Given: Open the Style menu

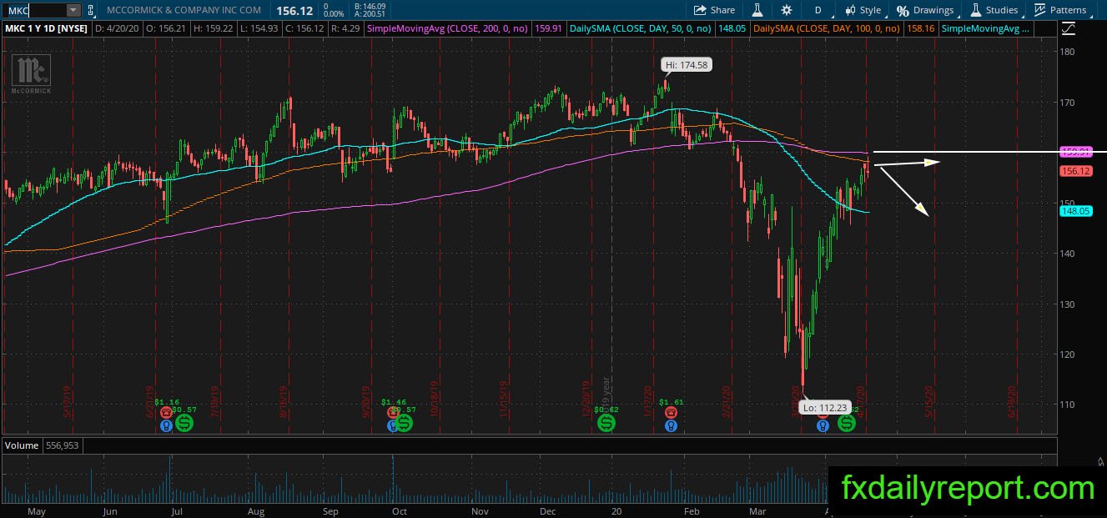Looking at the screenshot, I should [x=863, y=10].
